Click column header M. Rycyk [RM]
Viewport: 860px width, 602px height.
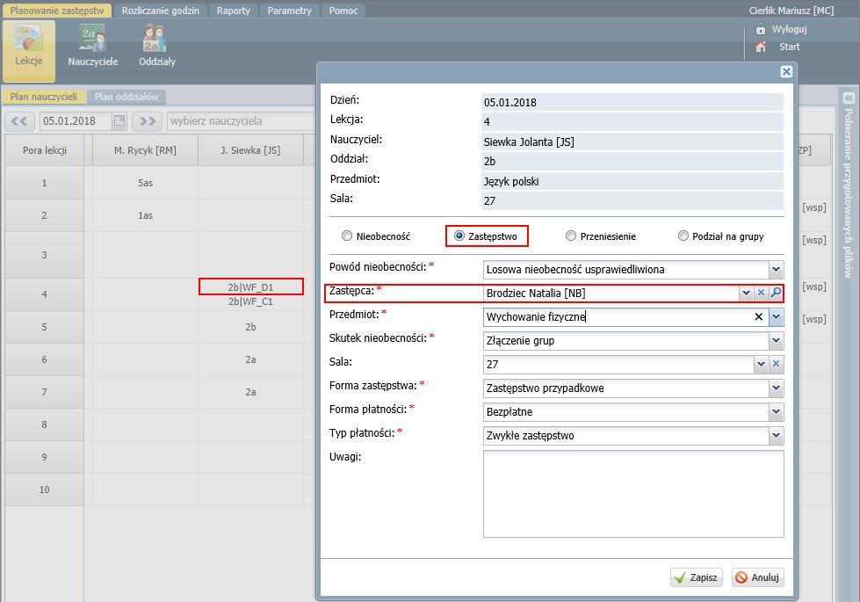145,149
